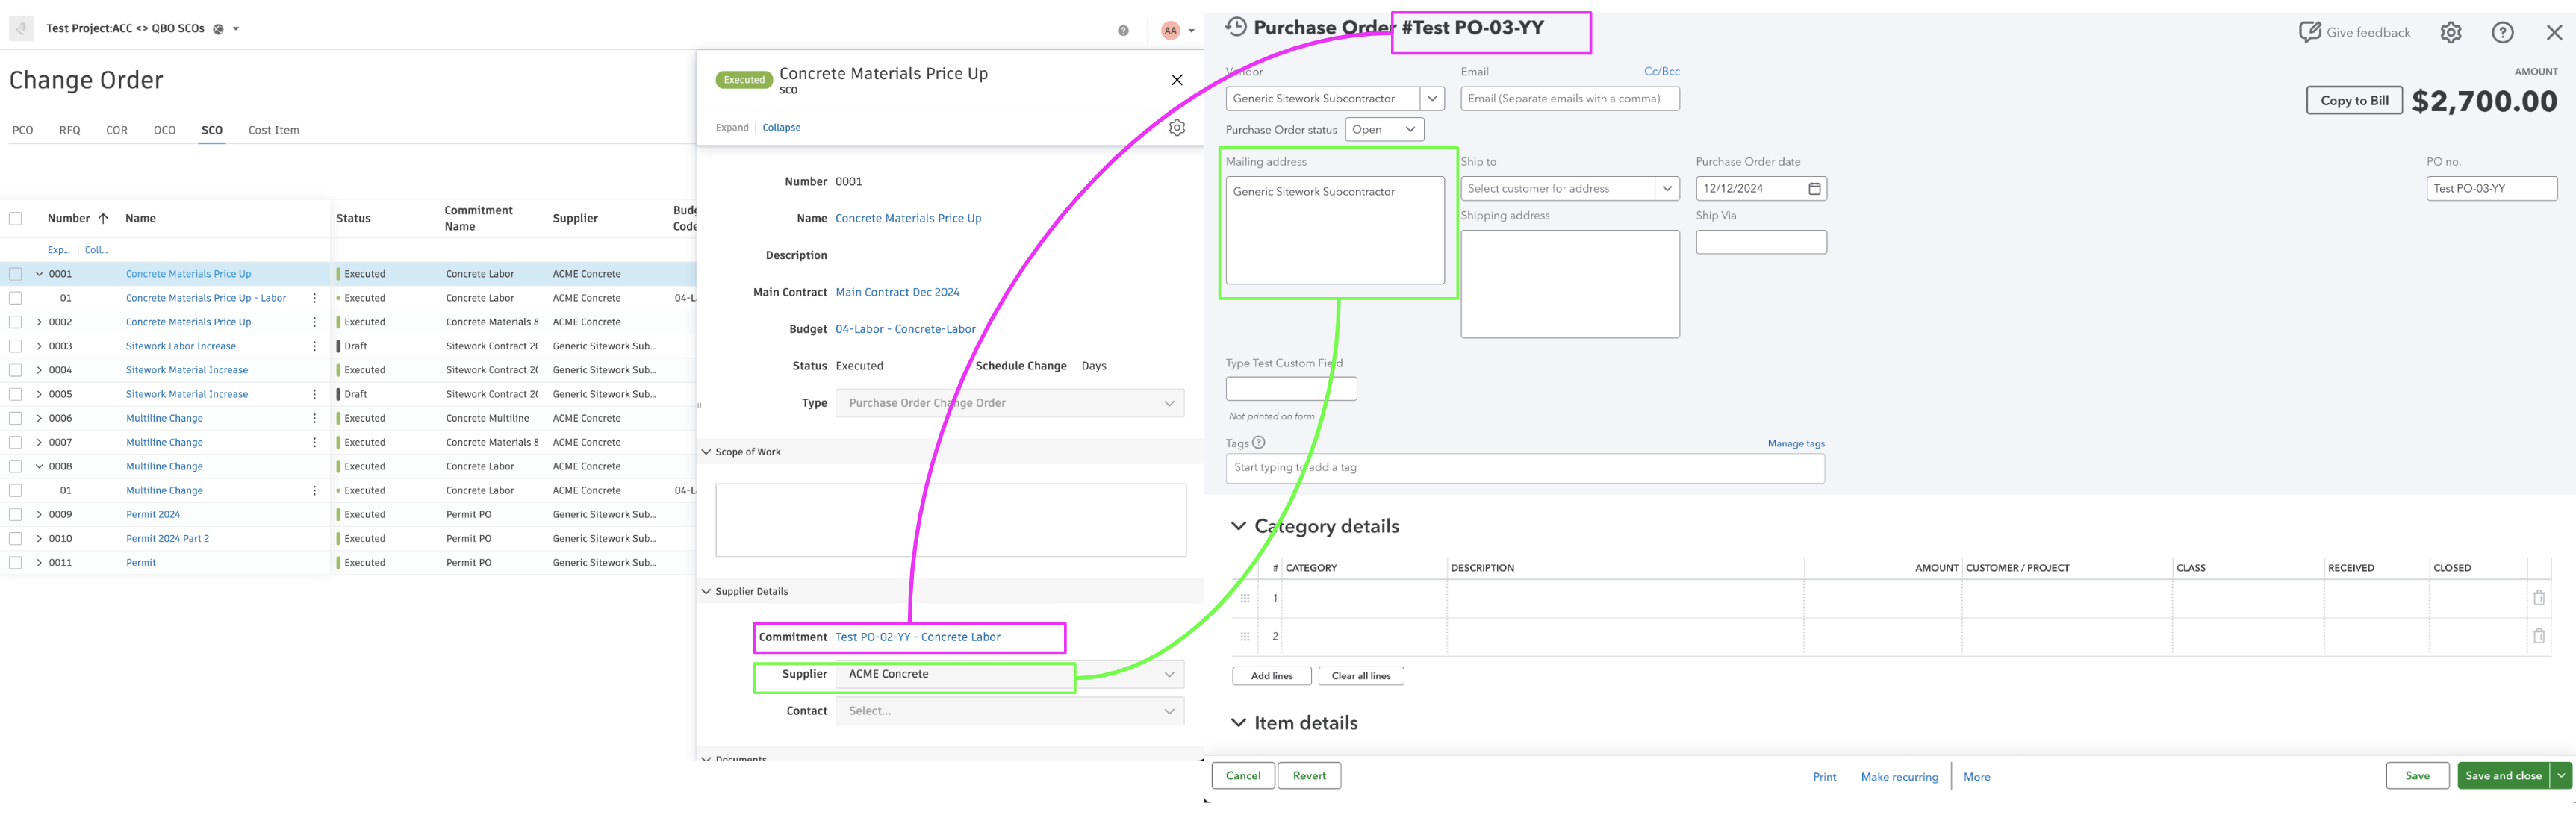Open Ship to customer address dropdown
The width and height of the screenshot is (2576, 821).
(1667, 188)
